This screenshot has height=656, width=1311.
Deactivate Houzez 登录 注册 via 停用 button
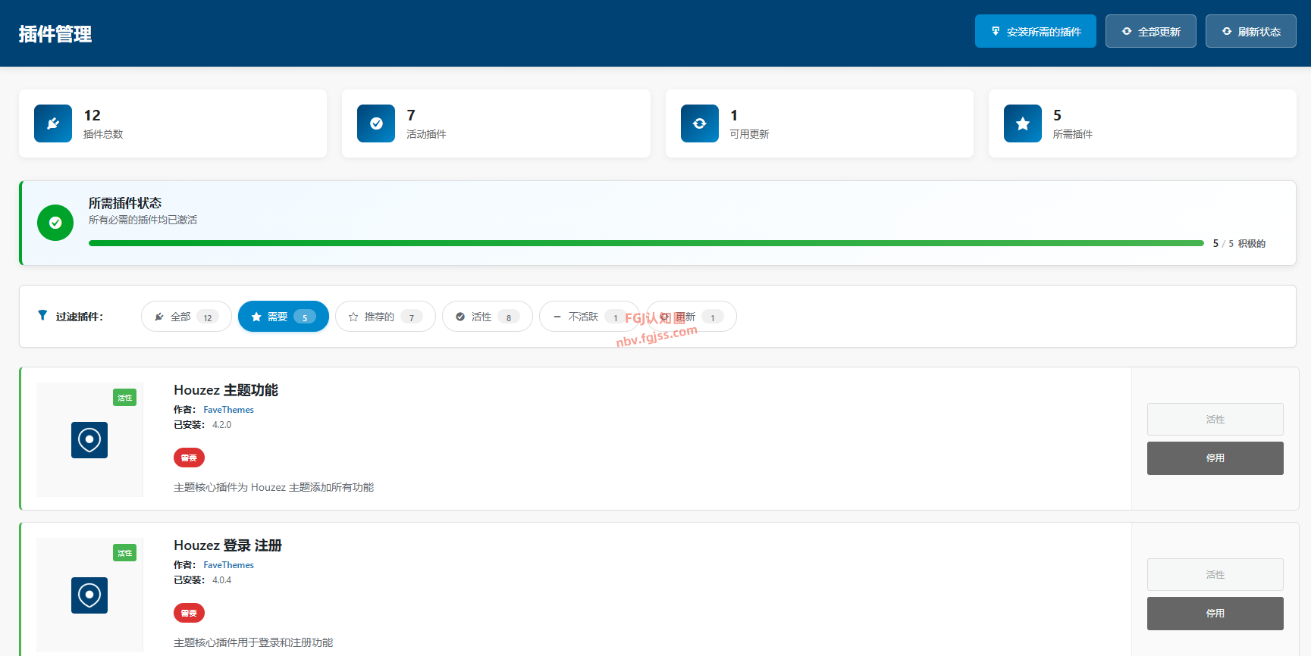click(1215, 614)
